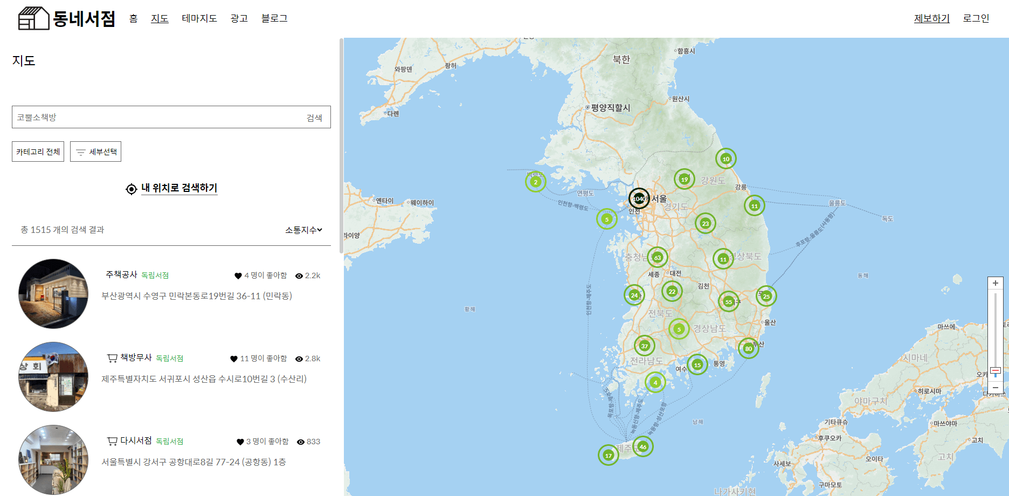The height and width of the screenshot is (496, 1009).
Task: Select the black 1040 cluster marker near Seoul
Action: click(x=638, y=198)
